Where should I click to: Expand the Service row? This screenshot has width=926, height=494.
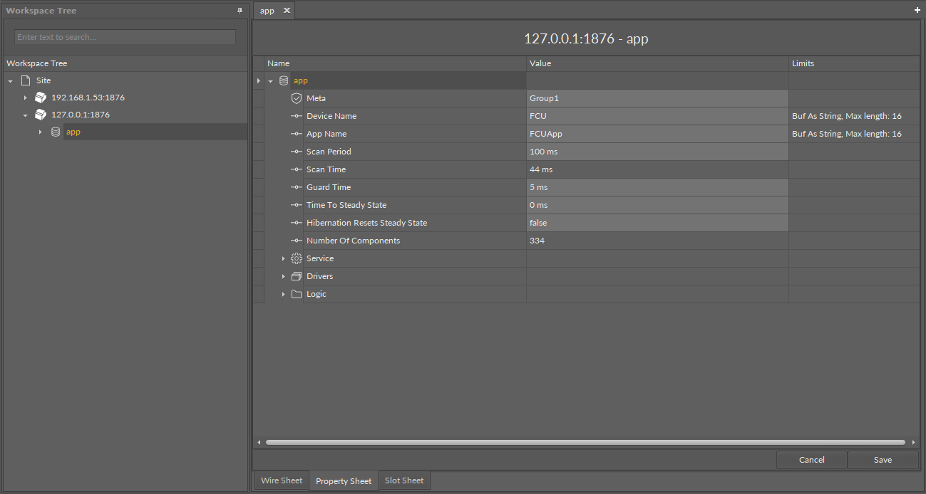click(x=283, y=258)
